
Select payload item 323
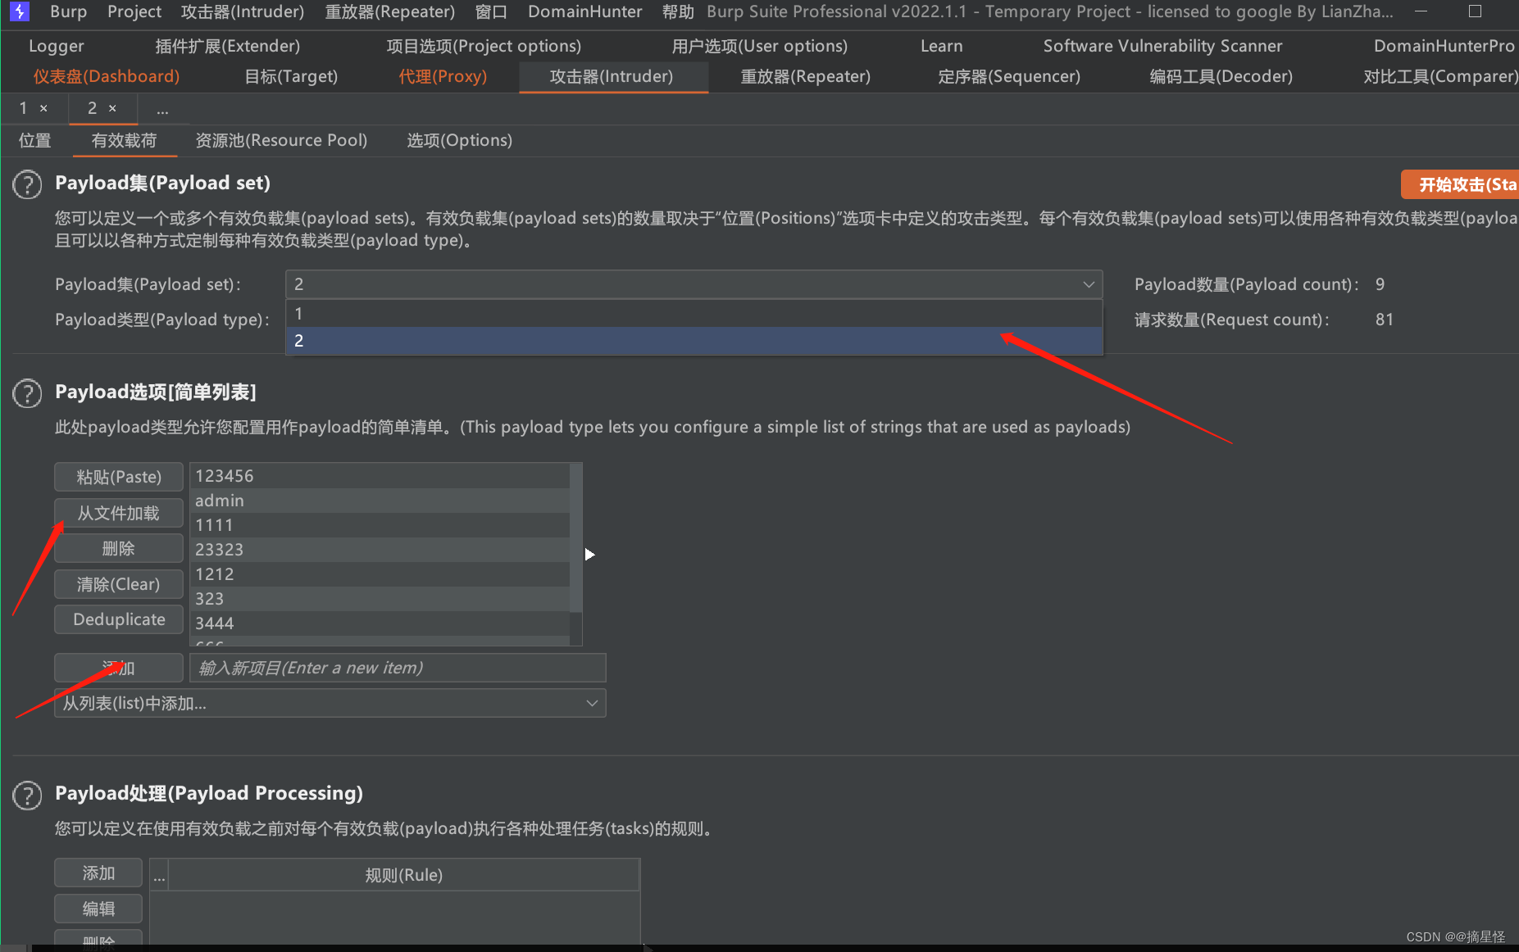point(380,599)
